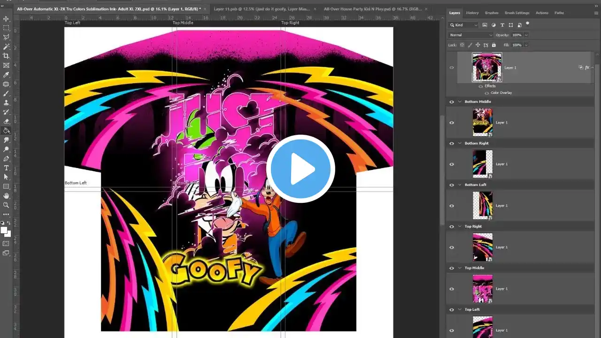This screenshot has height=338, width=601.
Task: Pick the Eyedropper tool
Action: click(x=6, y=75)
